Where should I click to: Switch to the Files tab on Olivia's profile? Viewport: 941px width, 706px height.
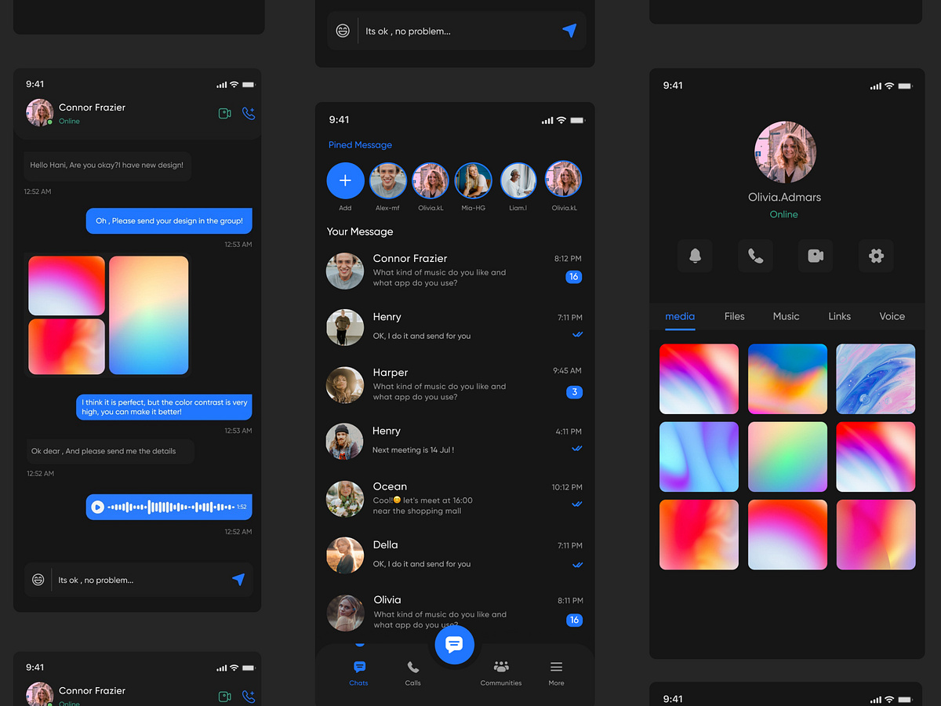[734, 316]
